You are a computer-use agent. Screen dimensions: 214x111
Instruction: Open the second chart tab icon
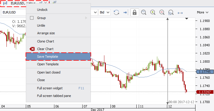pyautogui.click(x=54, y=2)
